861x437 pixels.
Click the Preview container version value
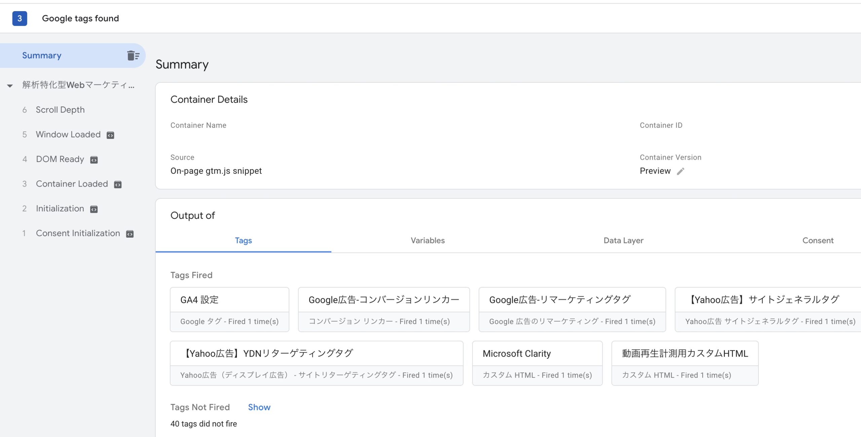(655, 171)
